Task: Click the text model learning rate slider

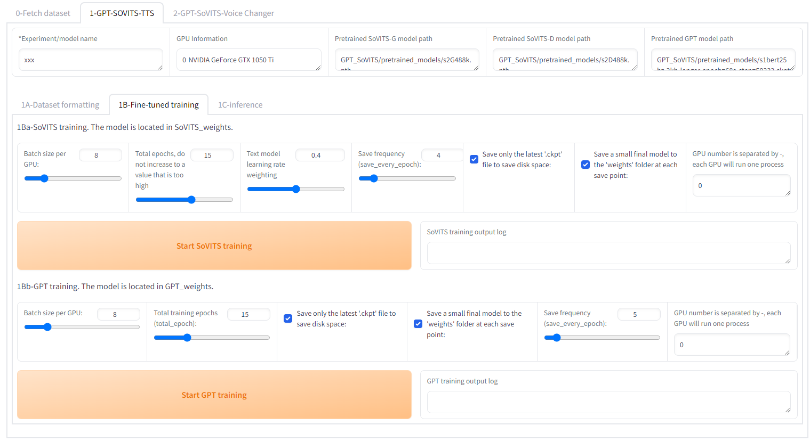Action: tap(295, 189)
